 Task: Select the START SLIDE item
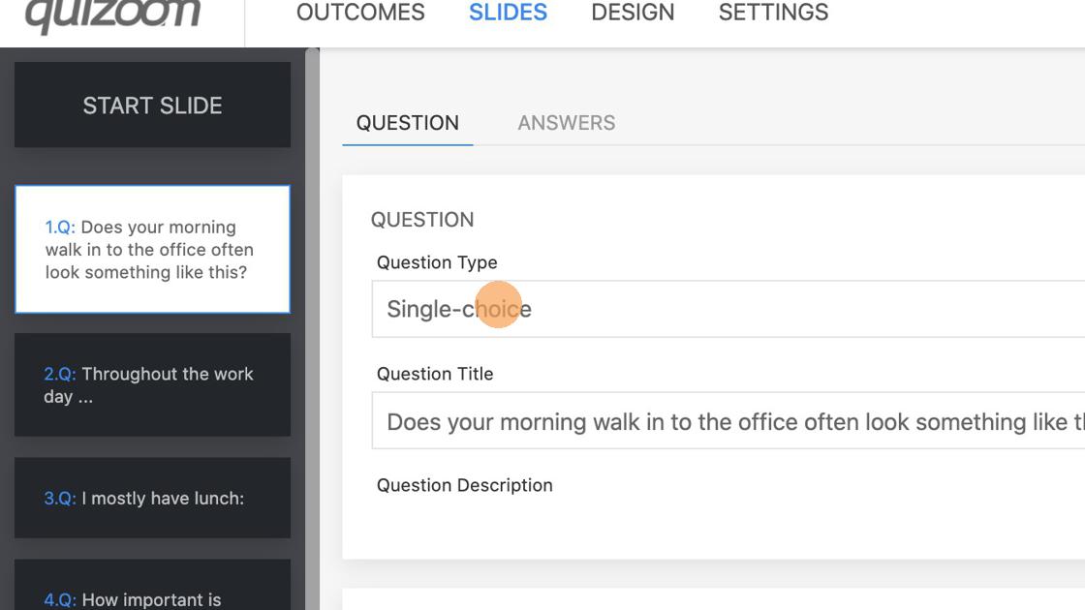tap(152, 106)
